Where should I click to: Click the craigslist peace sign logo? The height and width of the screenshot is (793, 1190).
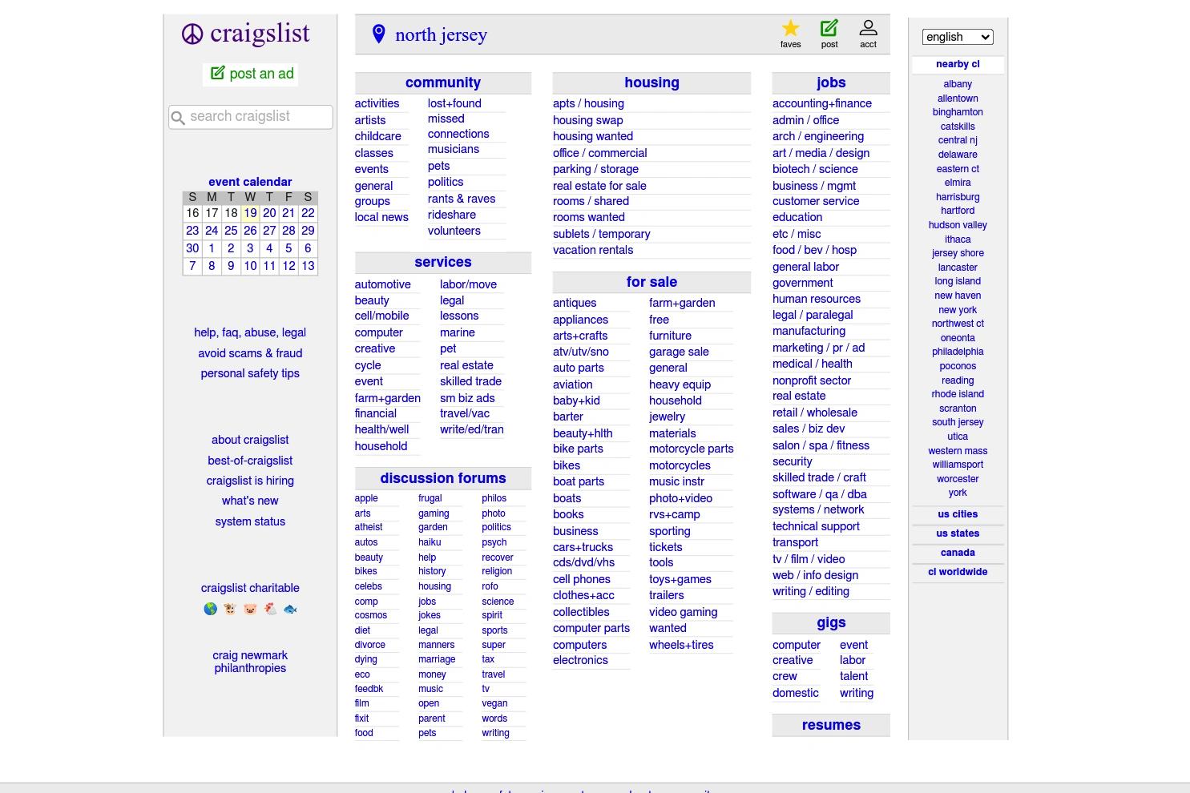click(x=192, y=34)
